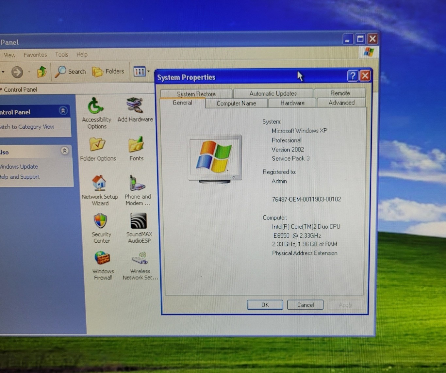Click the 'Version 2002' text

[288, 150]
